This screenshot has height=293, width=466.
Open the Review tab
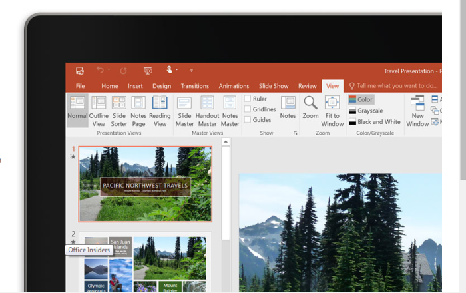(x=308, y=86)
